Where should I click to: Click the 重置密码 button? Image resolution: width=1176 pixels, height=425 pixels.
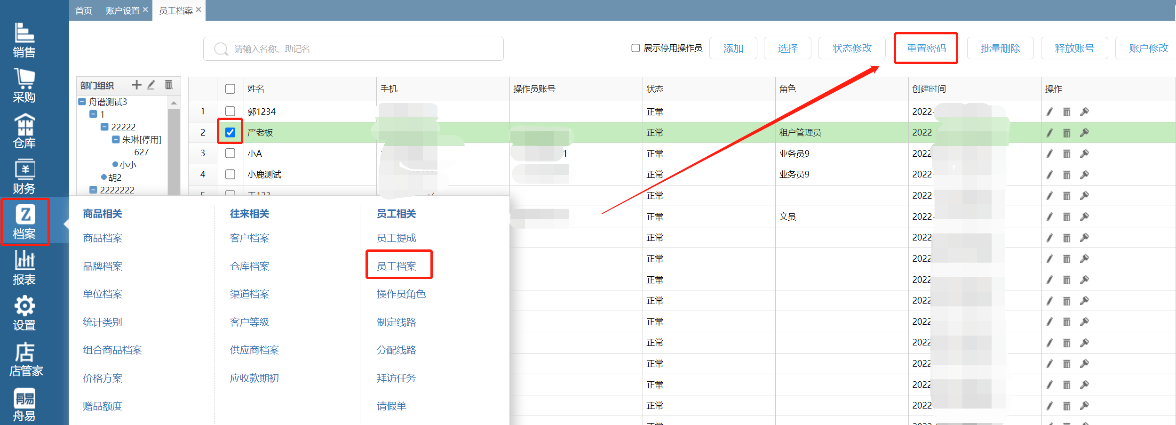pyautogui.click(x=926, y=48)
